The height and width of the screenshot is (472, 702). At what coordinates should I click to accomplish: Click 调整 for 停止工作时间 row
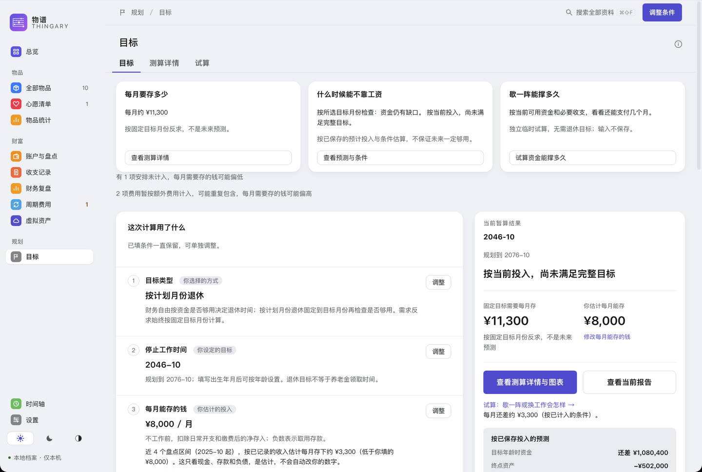(x=438, y=352)
